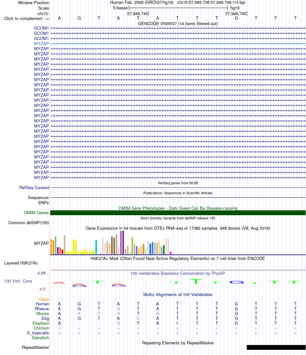Click the 'C' base in the Dog row
The image size is (306, 355).
138,318
